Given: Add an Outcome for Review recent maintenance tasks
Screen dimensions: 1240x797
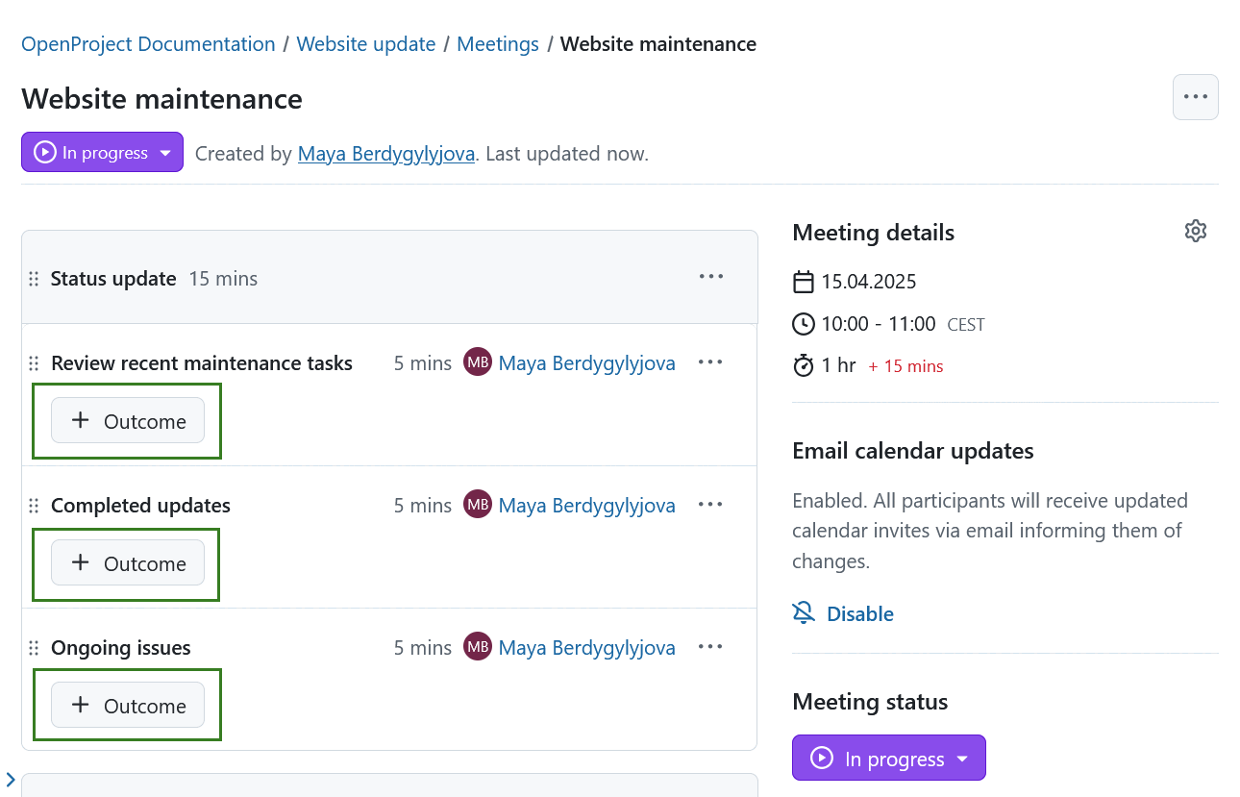Looking at the screenshot, I should [x=127, y=421].
